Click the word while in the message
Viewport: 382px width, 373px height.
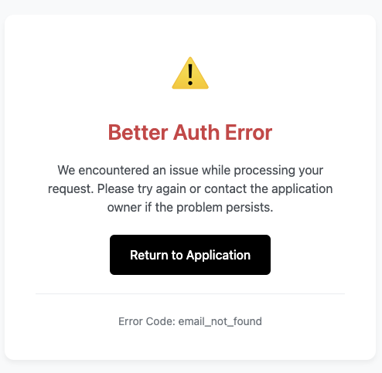pyautogui.click(x=216, y=171)
